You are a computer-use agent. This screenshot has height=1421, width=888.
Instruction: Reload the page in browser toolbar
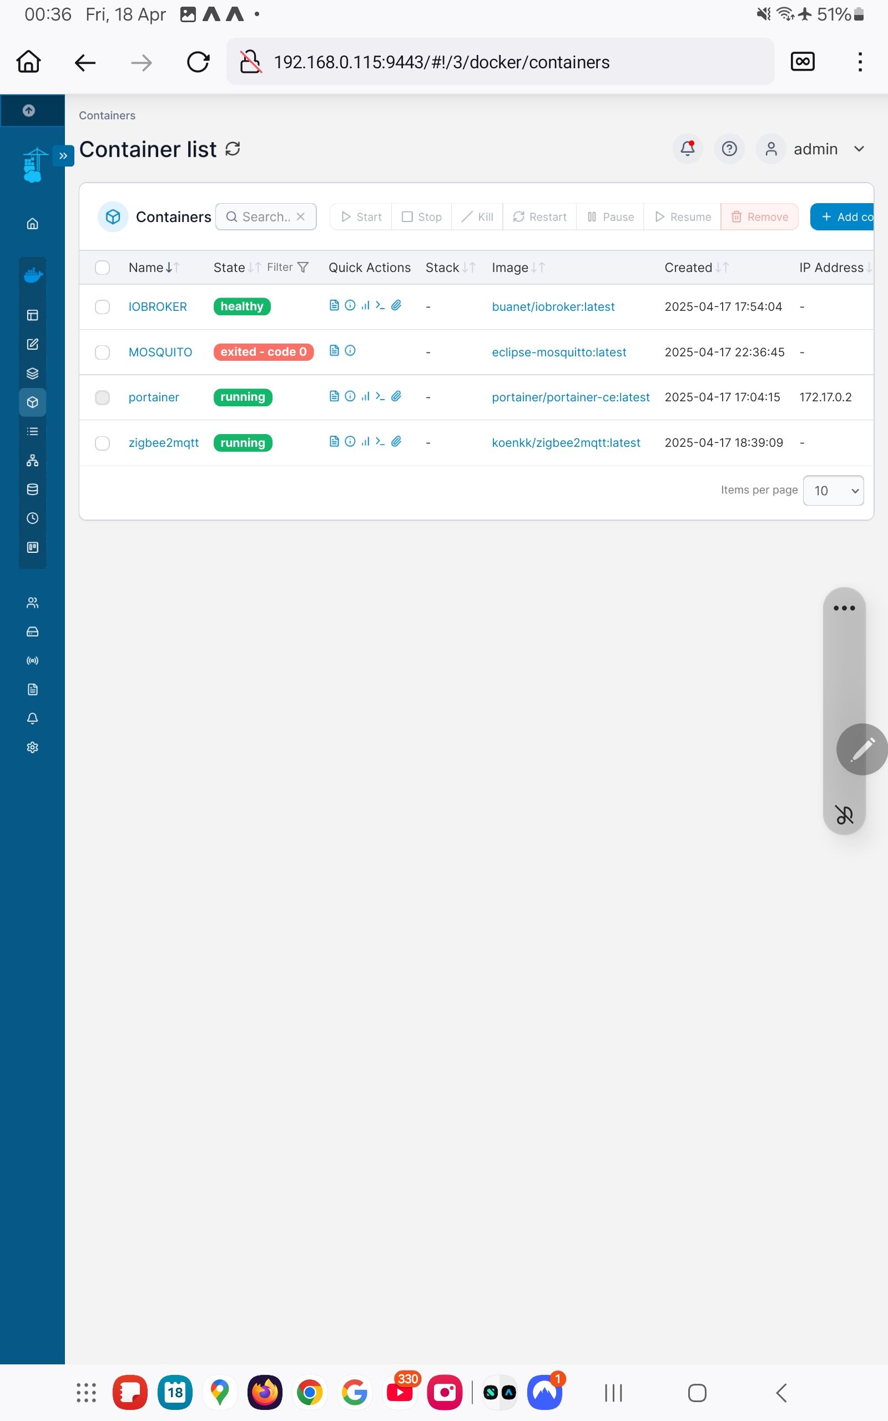click(x=198, y=62)
